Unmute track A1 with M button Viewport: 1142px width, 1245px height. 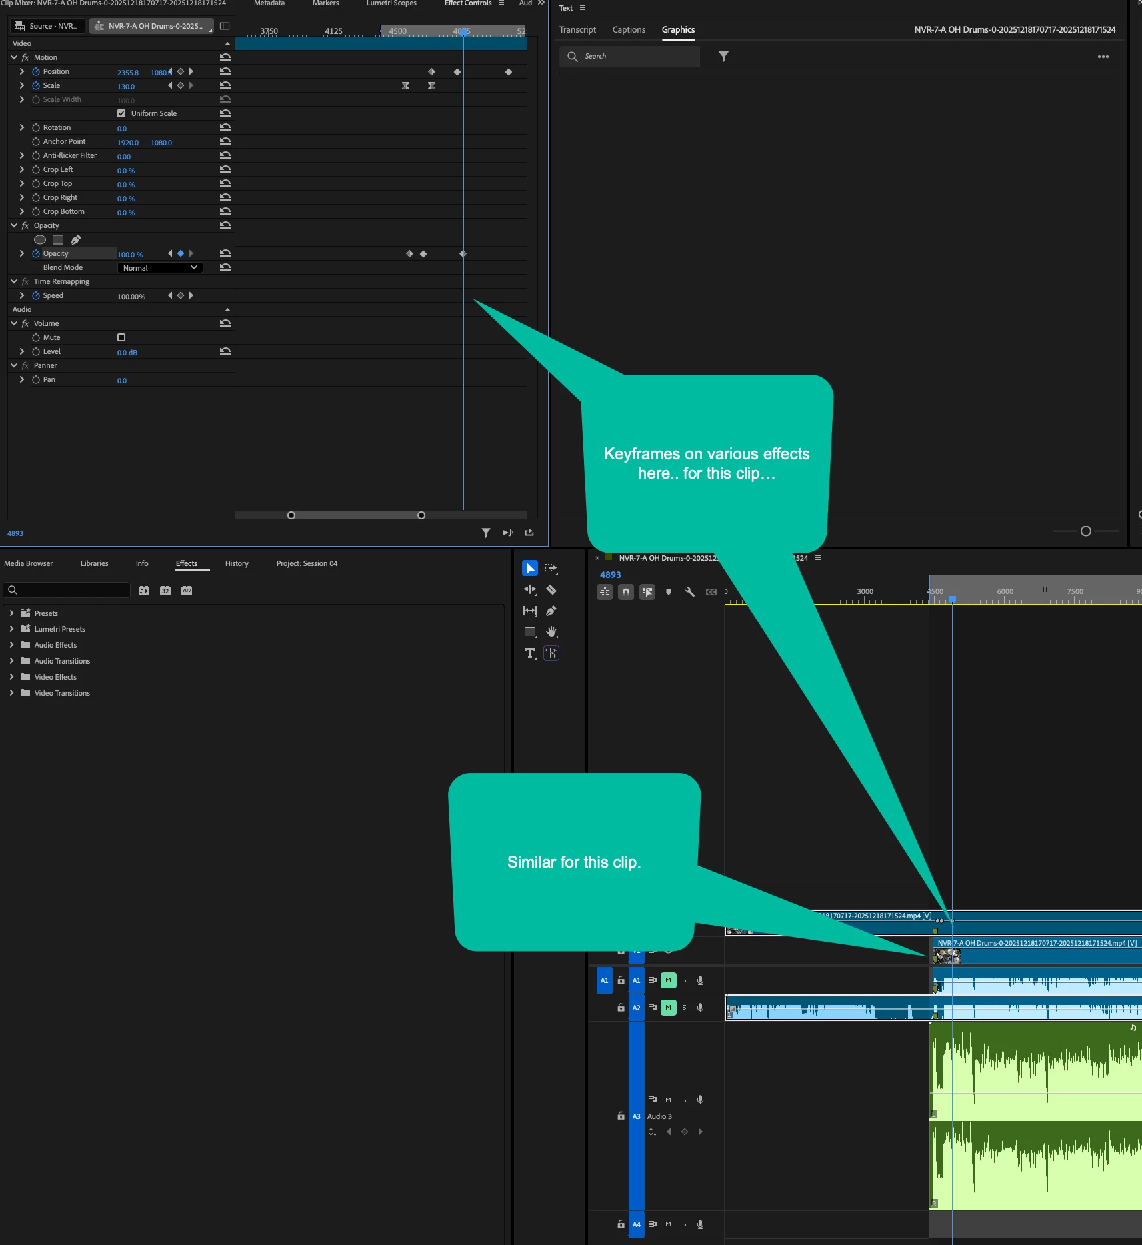pos(668,980)
